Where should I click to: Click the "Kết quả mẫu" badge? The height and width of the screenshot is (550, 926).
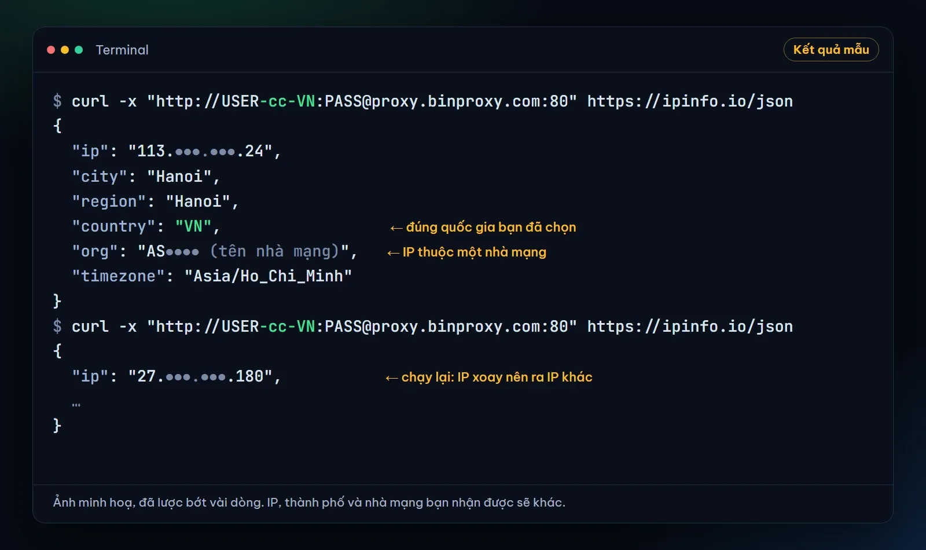coord(831,50)
